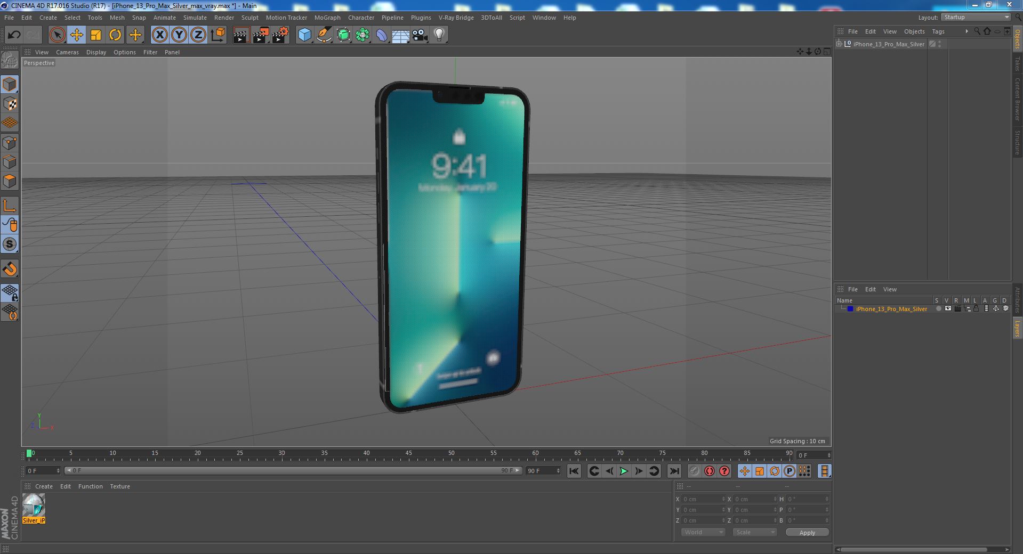Screen dimensions: 1023x554
Task: Click the X position 0 cm field
Action: [704, 499]
